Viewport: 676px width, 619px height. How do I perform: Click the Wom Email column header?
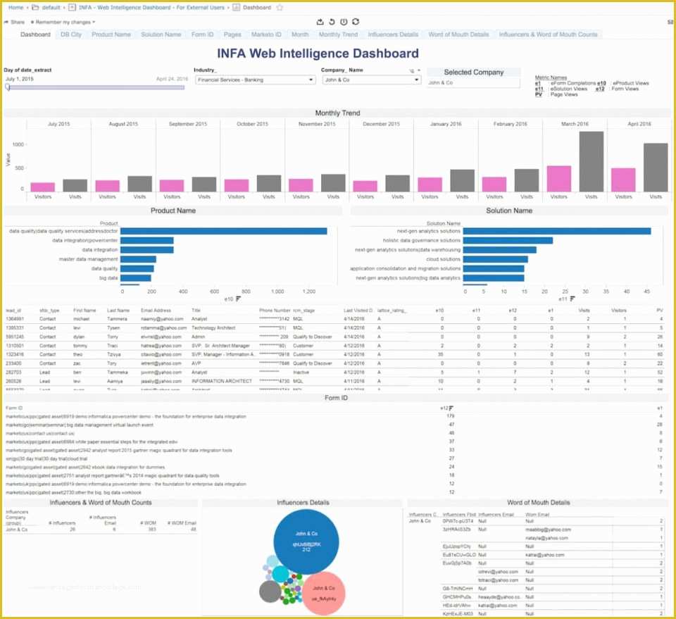click(537, 515)
